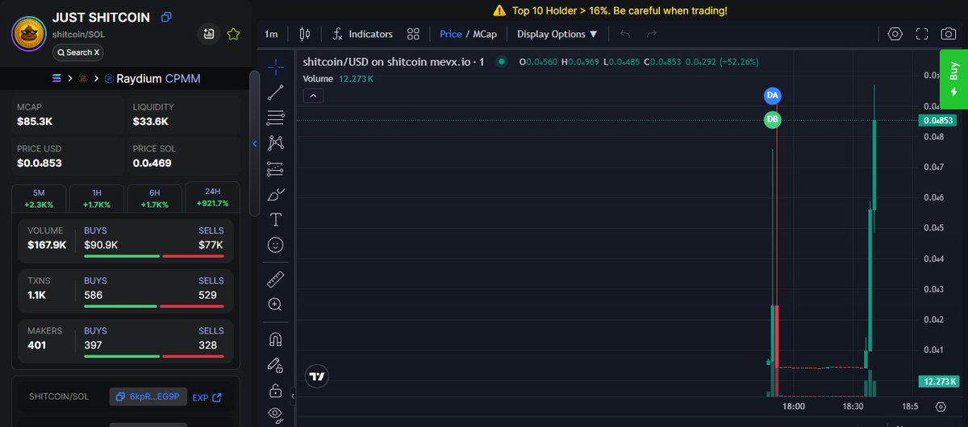The image size is (968, 427).
Task: Click the Solana chain icon in breadcrumb
Action: [x=56, y=79]
